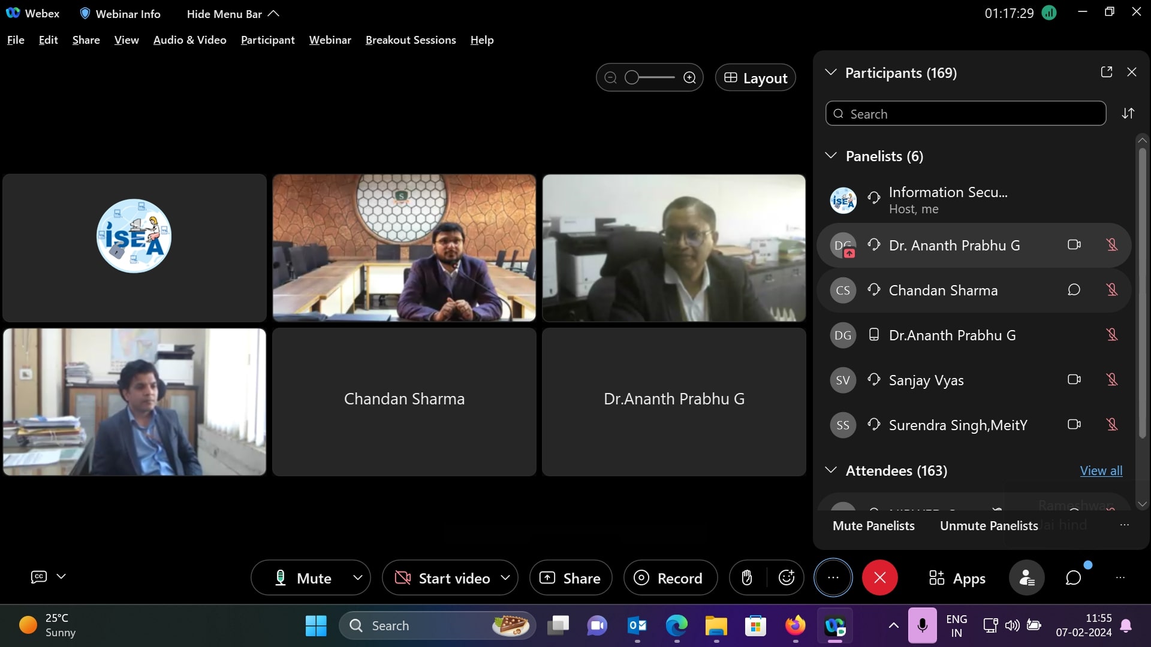
Task: Open the Breakout Sessions menu
Action: click(411, 40)
